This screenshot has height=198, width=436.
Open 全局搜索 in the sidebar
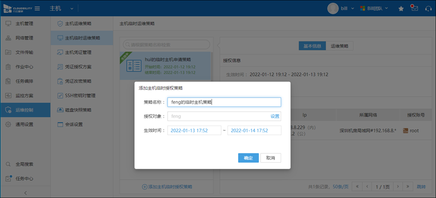pos(25,164)
